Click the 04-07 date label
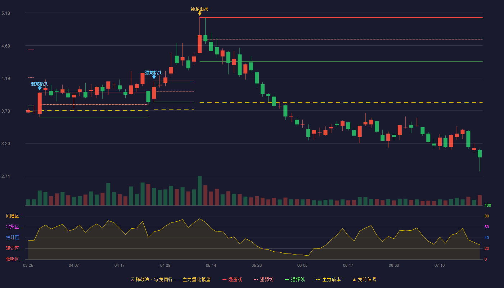This screenshot has width=504, height=288. [74, 265]
